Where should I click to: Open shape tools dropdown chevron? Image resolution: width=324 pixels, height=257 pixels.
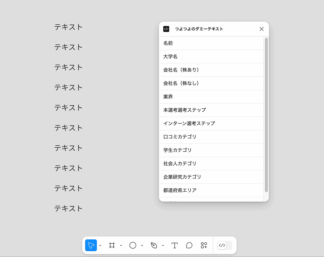coord(142,245)
